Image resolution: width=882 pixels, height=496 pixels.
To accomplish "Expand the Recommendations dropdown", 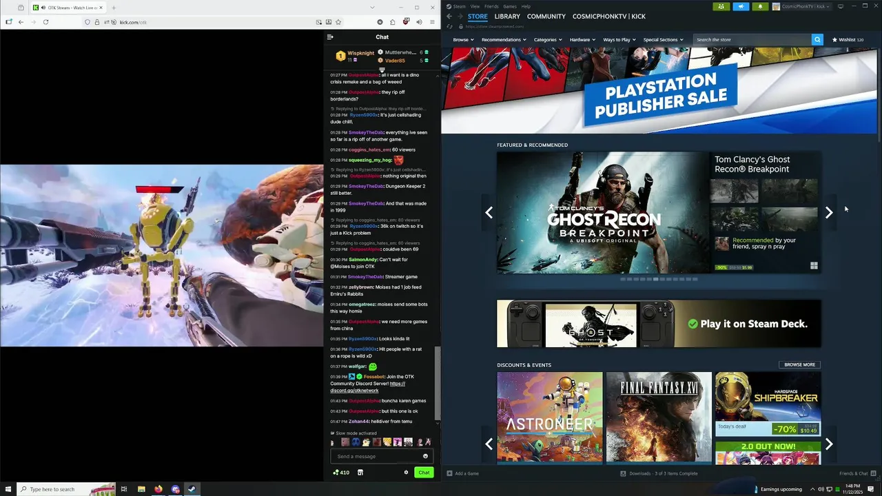I will click(504, 39).
